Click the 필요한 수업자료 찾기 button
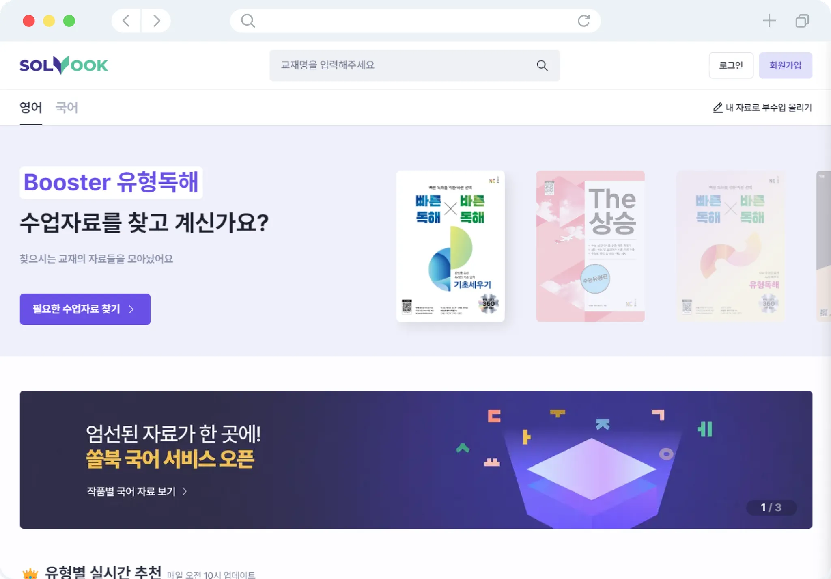831x579 pixels. [x=85, y=309]
